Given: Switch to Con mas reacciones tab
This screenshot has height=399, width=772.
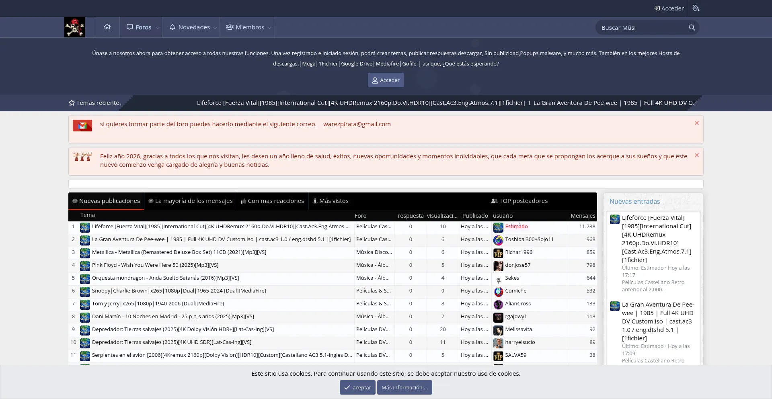Looking at the screenshot, I should pyautogui.click(x=272, y=201).
